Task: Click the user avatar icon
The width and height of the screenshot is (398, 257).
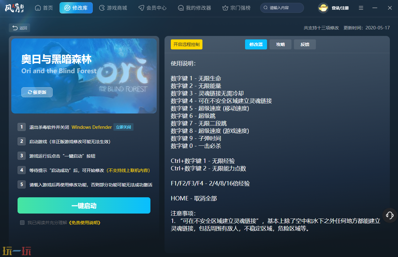Action: click(323, 8)
